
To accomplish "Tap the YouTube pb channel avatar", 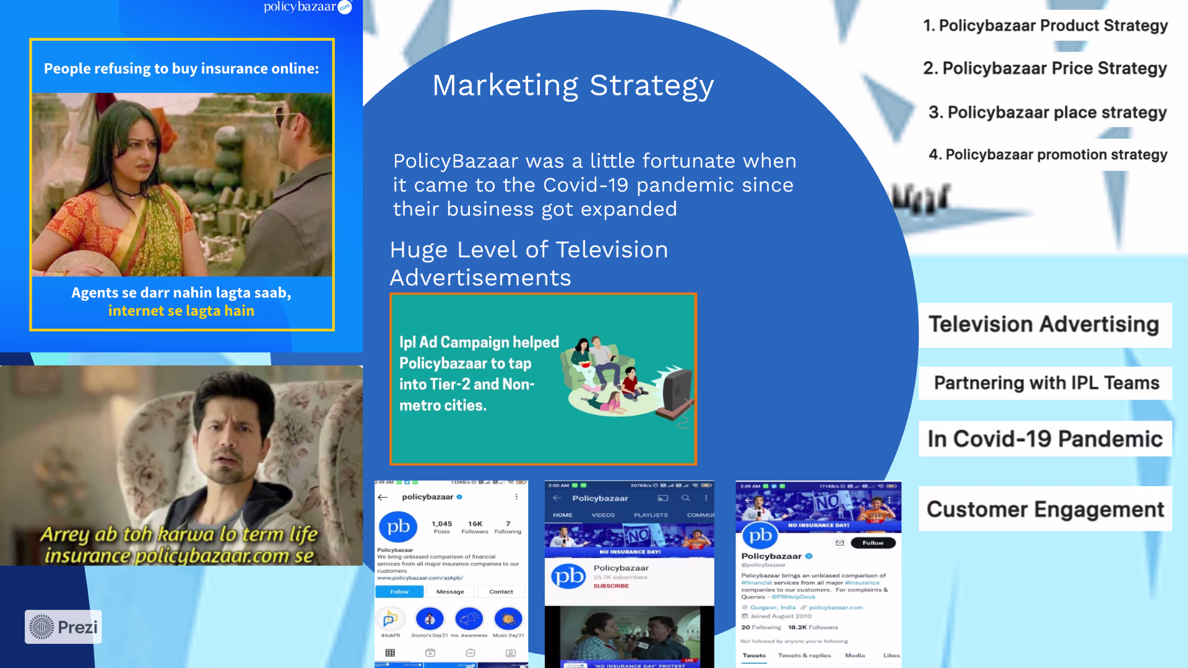I will click(568, 576).
